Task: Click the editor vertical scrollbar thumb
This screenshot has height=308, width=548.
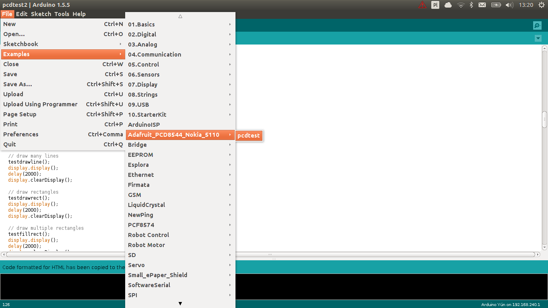Action: 544,120
